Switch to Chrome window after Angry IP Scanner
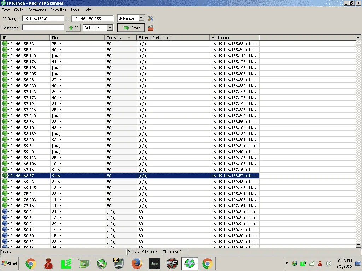 (207, 263)
